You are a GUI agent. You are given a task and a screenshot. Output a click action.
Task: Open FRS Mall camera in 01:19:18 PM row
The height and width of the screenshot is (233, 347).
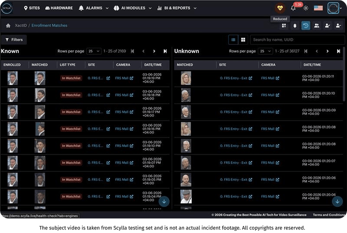pos(124,95)
